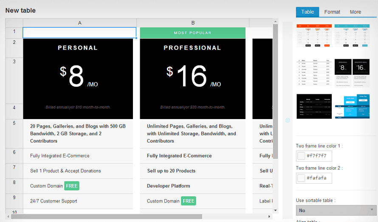Choose the blue pricing plan theme thumbnail
Image resolution: width=378 pixels, height=222 pixels.
[x=352, y=106]
